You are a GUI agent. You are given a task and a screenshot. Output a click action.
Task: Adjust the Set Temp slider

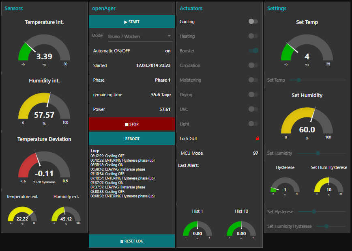(318, 80)
